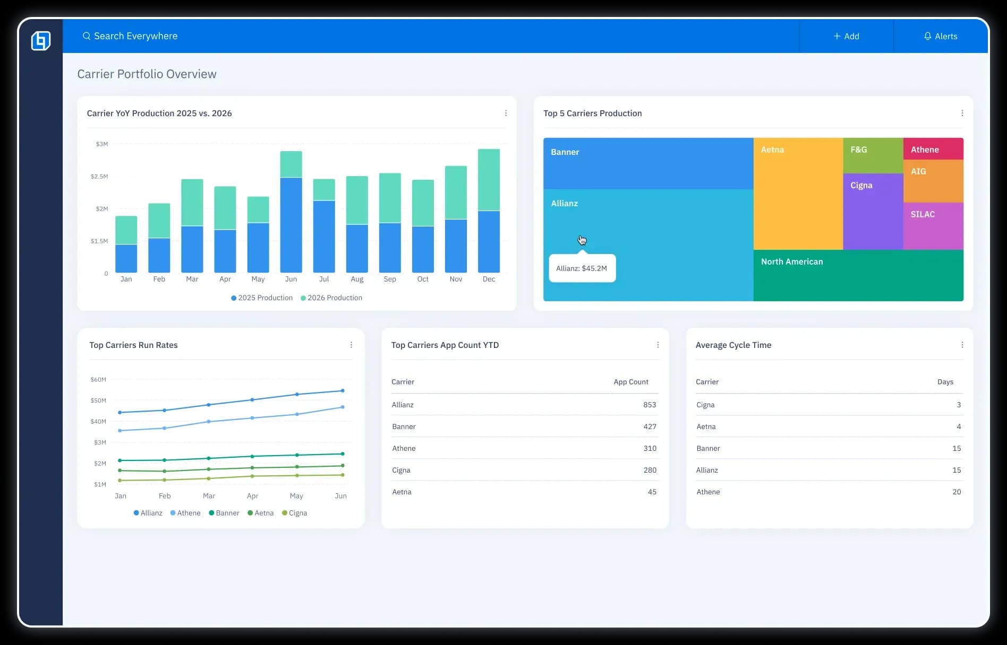1007x645 pixels.
Task: Open Carrier YoY Production card options menu
Action: pyautogui.click(x=506, y=113)
